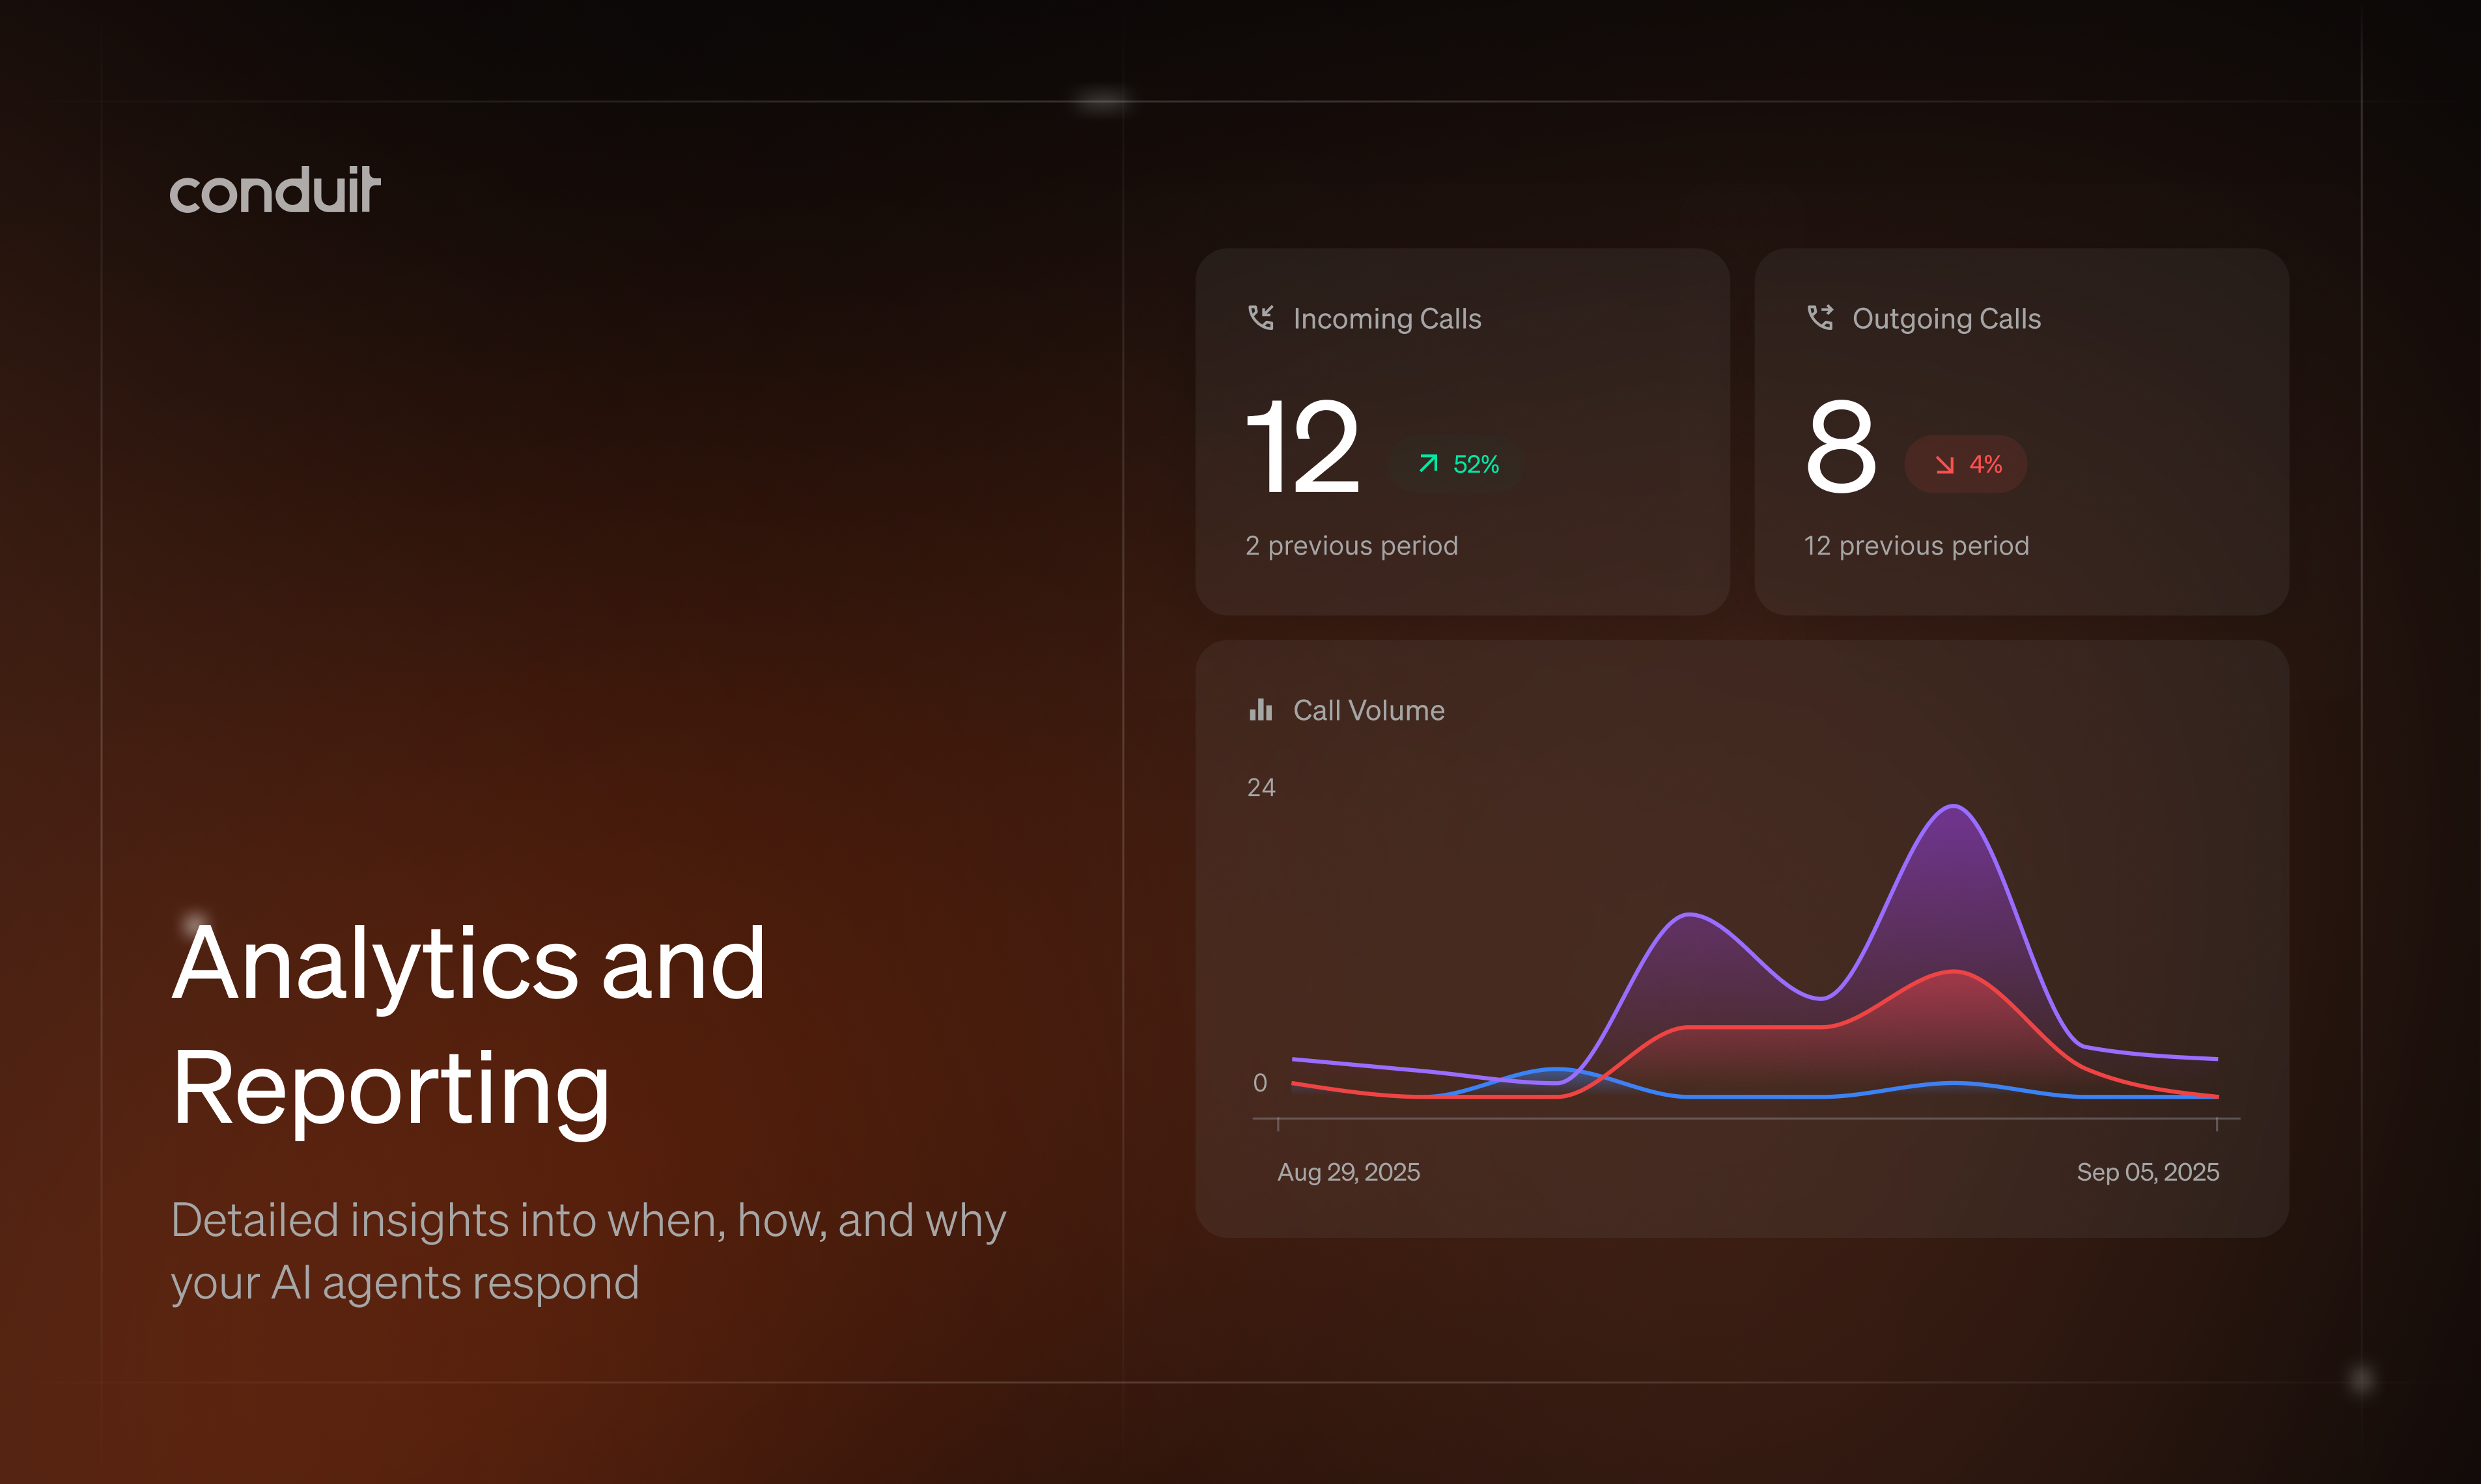Click the large 12 incoming calls number
This screenshot has width=2481, height=1484.
1302,447
